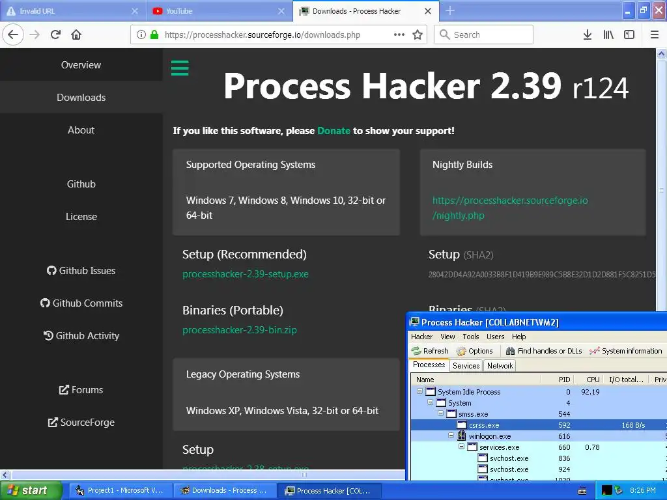The image size is (667, 500).
Task: Open the About sidebar link
Action: click(x=81, y=130)
